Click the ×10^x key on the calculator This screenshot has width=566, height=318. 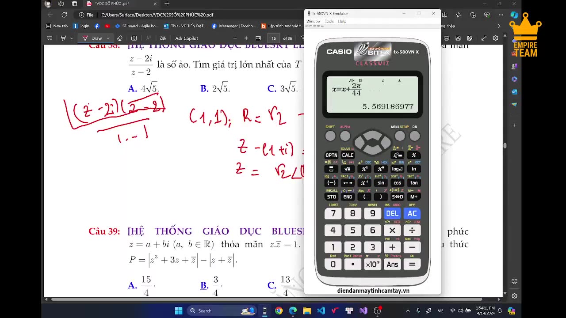372,264
